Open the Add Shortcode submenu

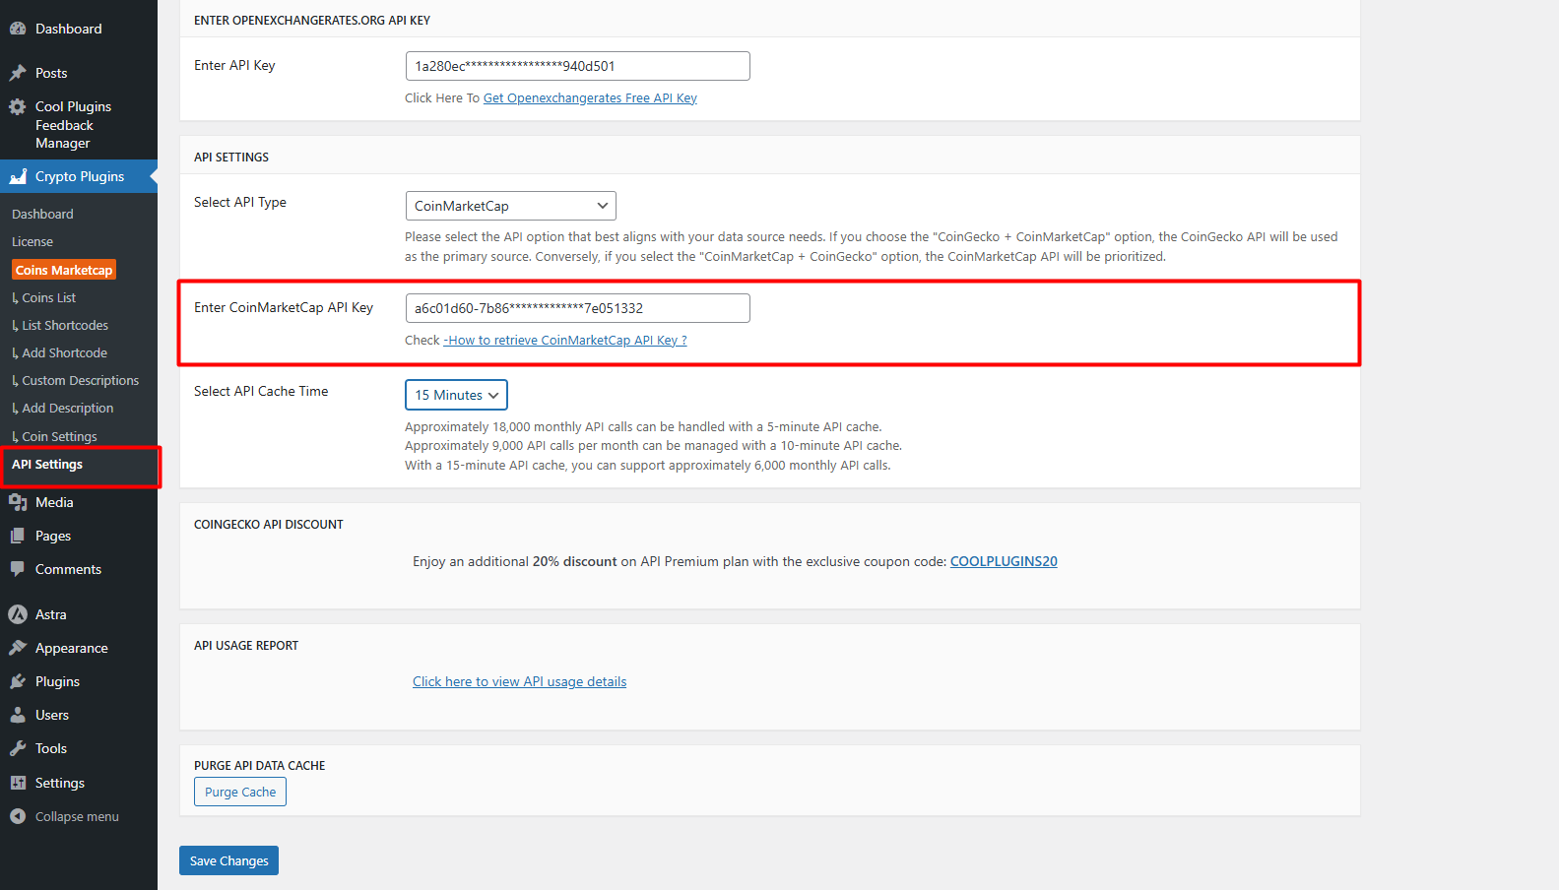64,352
